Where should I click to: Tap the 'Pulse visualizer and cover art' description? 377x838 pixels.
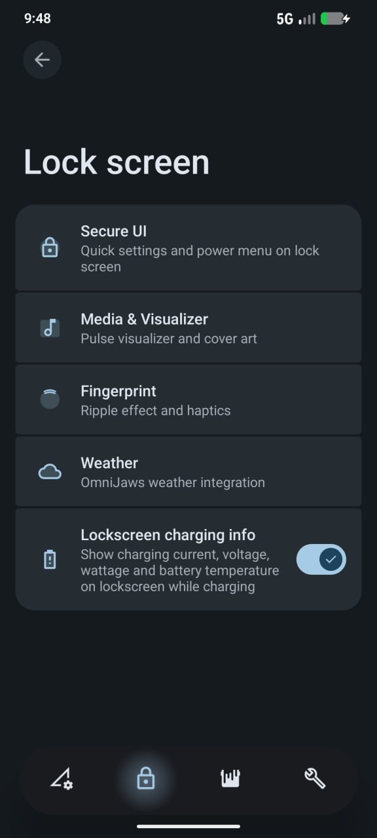click(x=169, y=339)
